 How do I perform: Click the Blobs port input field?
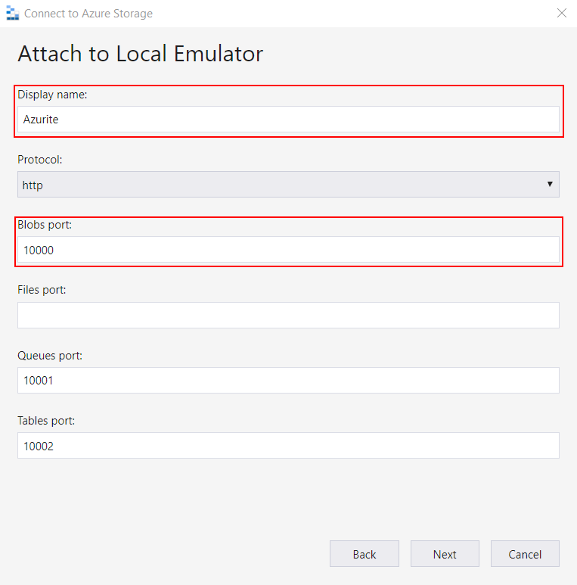click(x=288, y=250)
